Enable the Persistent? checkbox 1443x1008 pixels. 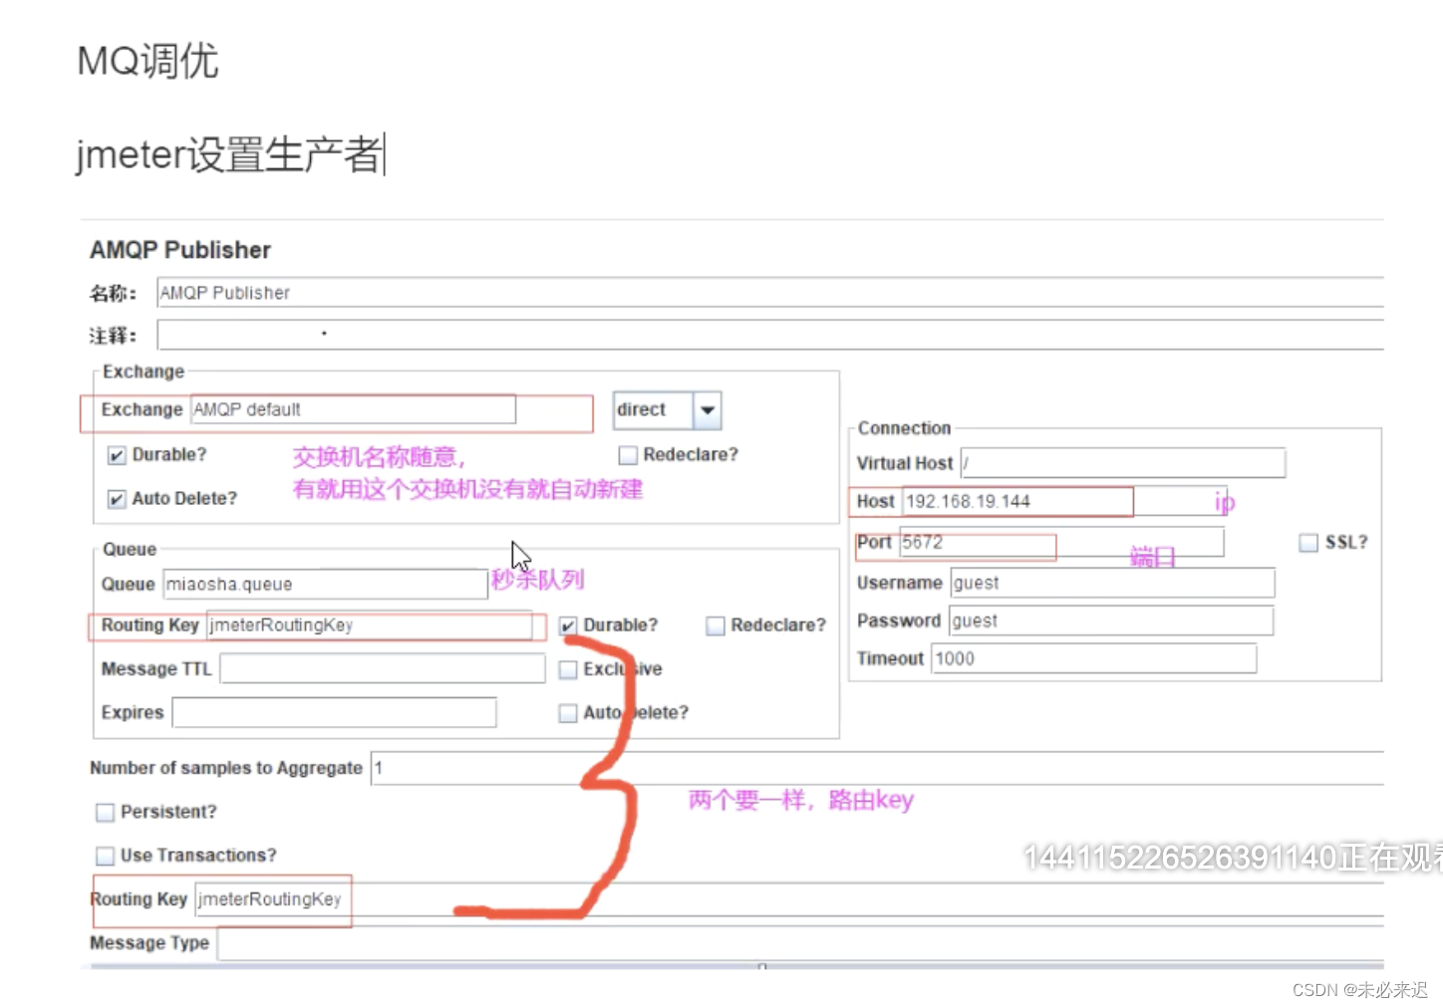click(105, 813)
